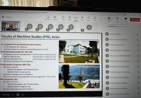The width and height of the screenshot is (141, 98).
Task: Raise your hand in the meeting
Action: point(82,18)
